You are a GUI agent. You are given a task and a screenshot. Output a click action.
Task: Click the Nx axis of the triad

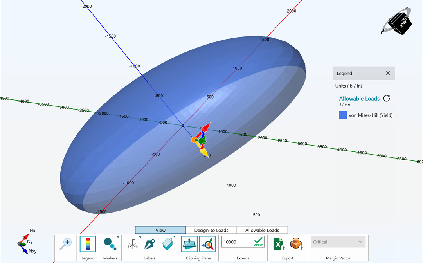coord(25,238)
